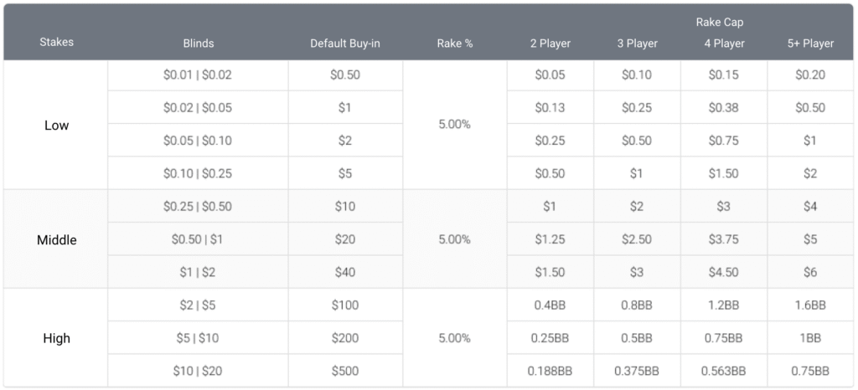The height and width of the screenshot is (390, 858).
Task: Click the 0.188BB rake cap cell
Action: [x=550, y=371]
